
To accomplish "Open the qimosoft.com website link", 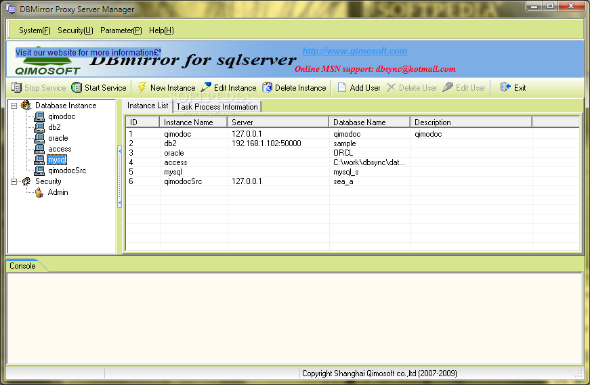I will pos(355,51).
